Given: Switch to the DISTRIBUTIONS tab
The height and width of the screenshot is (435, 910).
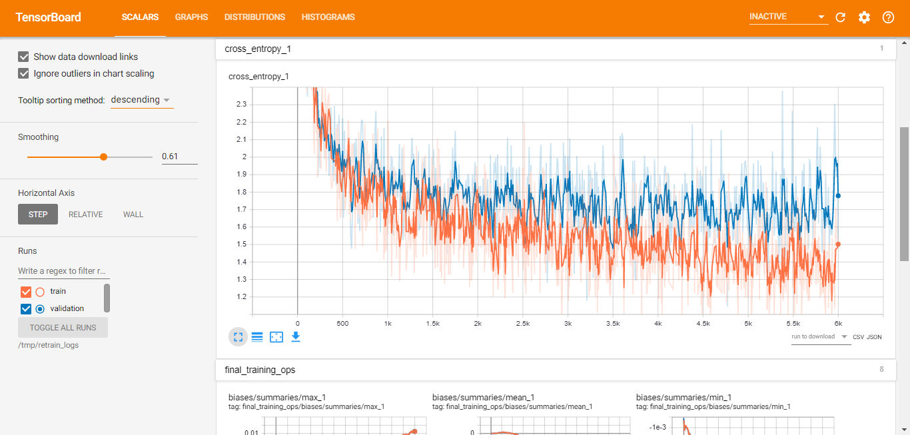Looking at the screenshot, I should (x=254, y=17).
